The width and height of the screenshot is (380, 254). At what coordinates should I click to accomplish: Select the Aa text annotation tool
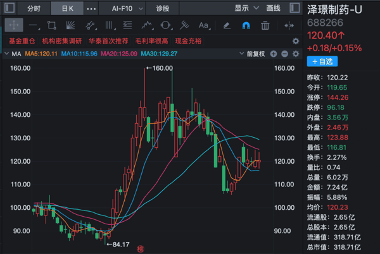click(203, 25)
